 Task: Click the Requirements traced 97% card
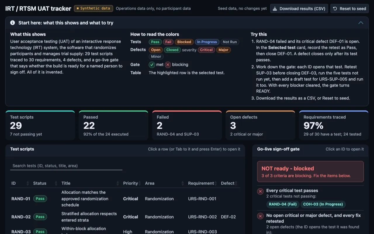(334, 125)
